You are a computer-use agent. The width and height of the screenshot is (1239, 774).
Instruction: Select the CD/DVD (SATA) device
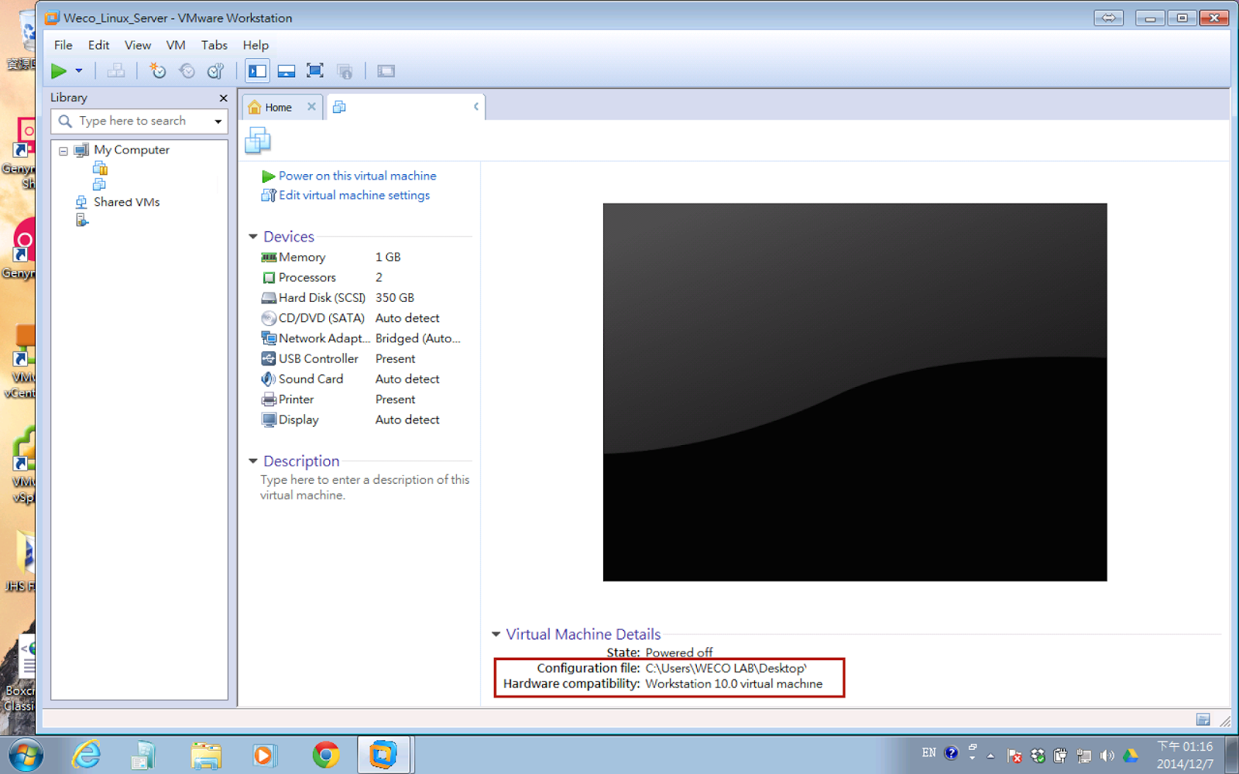(360, 318)
